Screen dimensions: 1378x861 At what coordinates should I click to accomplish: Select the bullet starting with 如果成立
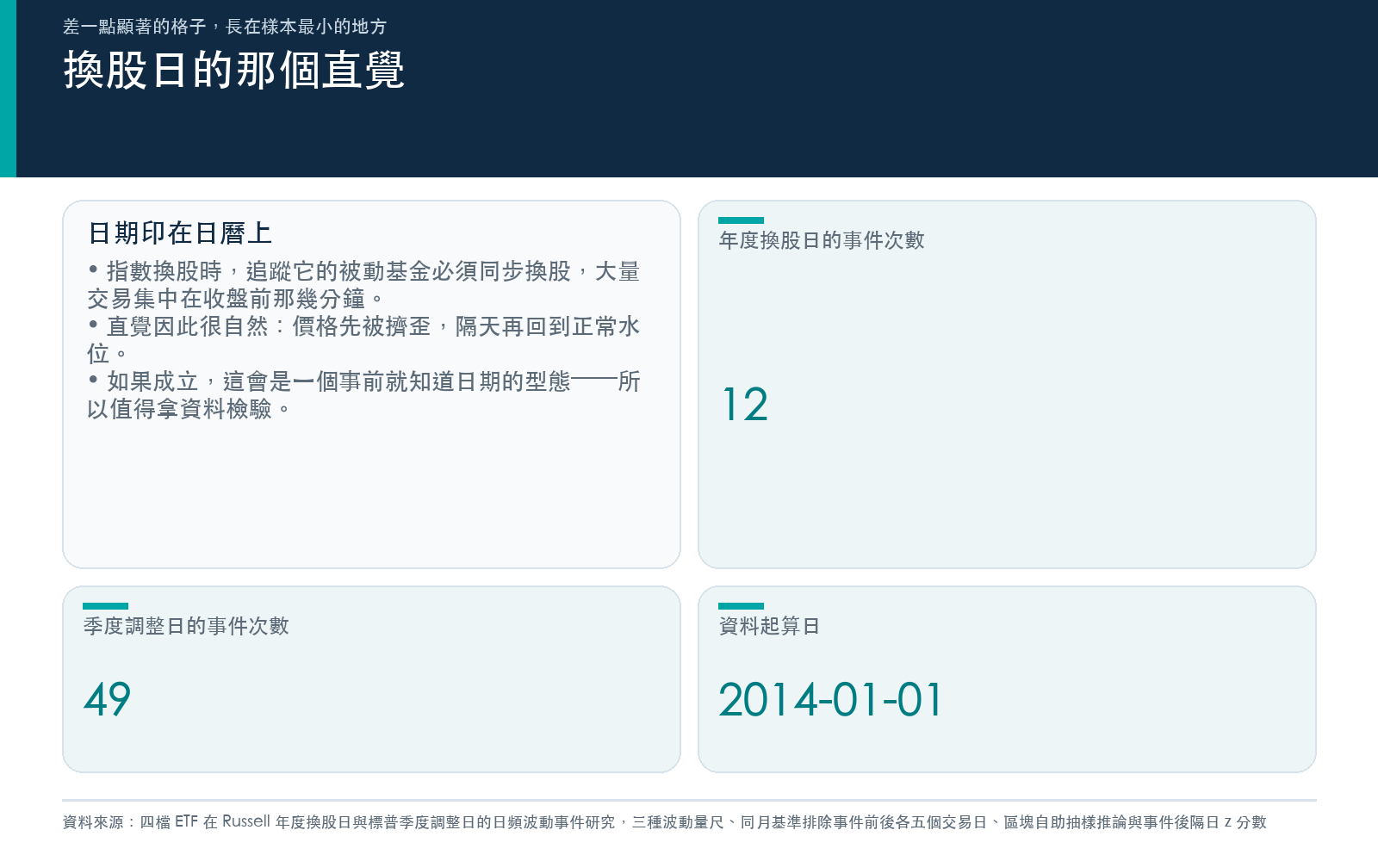363,395
